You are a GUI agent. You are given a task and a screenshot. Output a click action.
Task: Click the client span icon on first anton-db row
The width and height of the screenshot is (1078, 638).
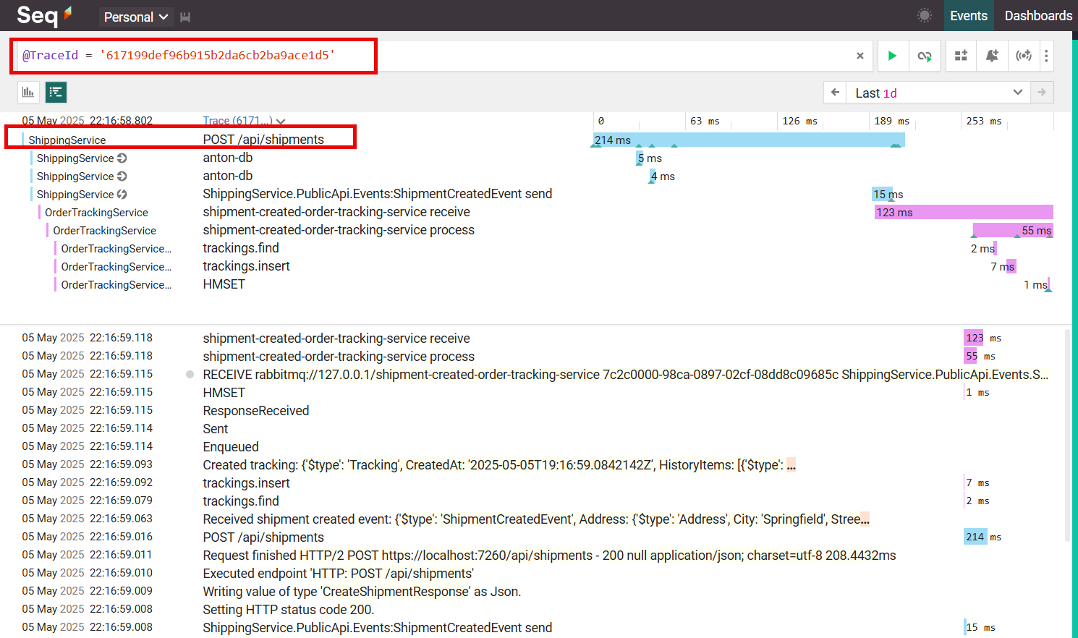click(122, 158)
